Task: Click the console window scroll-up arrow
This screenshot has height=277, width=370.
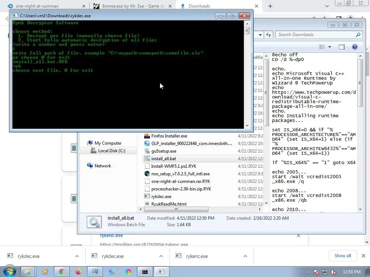Action: pos(247,24)
